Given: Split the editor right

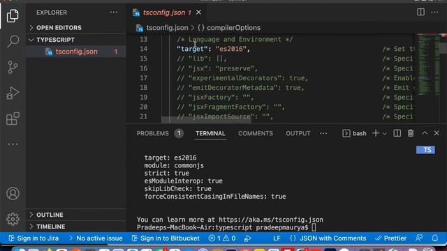Looking at the screenshot, I should pos(420,12).
